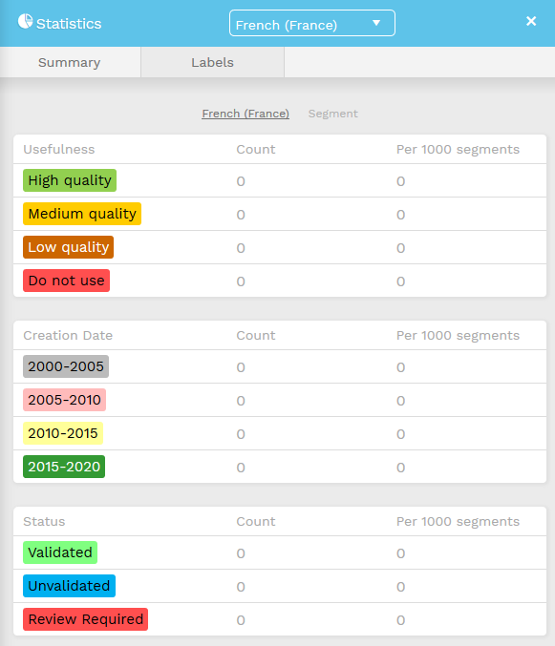Click the 2000-2005 creation date label
The height and width of the screenshot is (646, 555).
66,366
